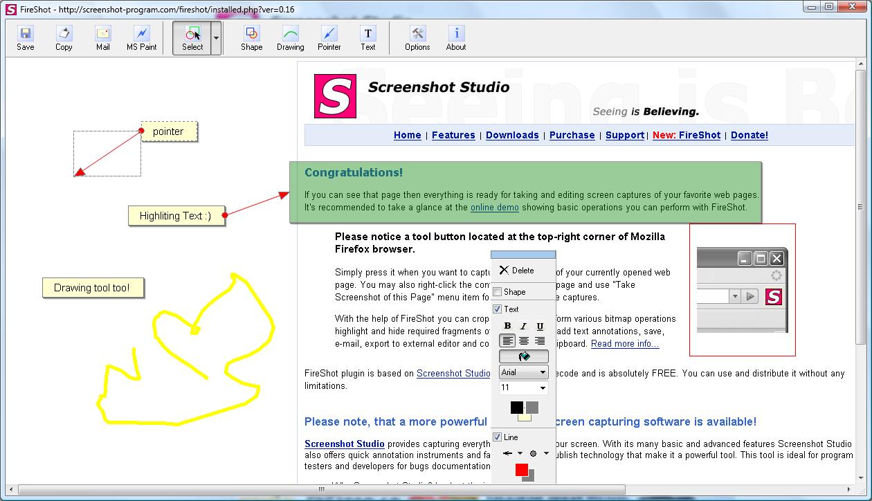Select the Pointer tool

pyautogui.click(x=329, y=38)
